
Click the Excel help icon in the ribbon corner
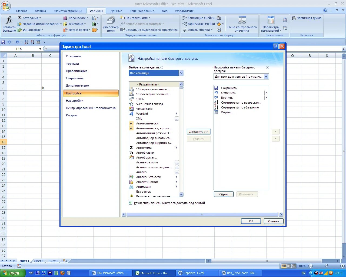point(325,11)
